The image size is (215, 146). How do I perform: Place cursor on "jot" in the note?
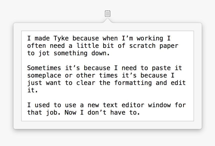[x=44, y=53]
